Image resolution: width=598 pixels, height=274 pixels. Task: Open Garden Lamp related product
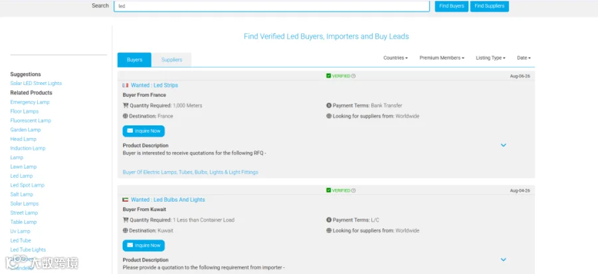coord(25,130)
